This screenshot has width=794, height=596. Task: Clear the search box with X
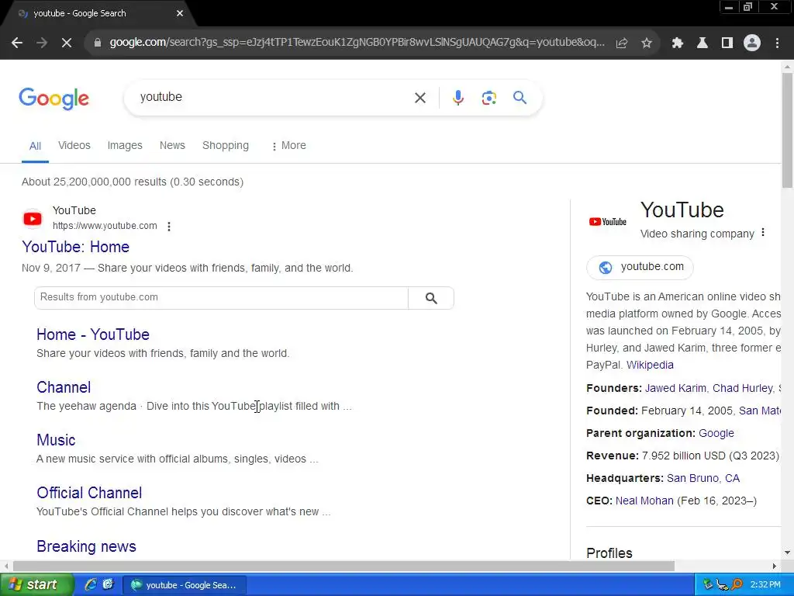pos(420,98)
